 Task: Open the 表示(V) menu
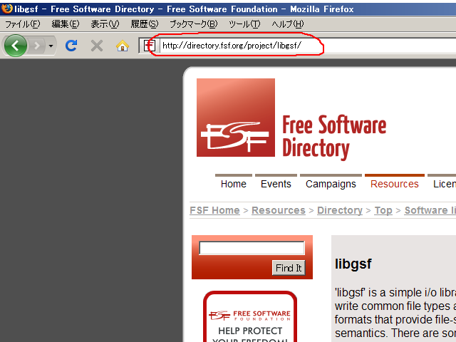click(x=105, y=24)
